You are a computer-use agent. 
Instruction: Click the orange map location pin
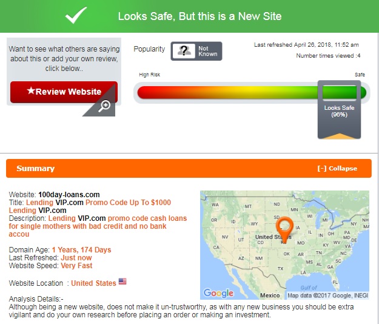pyautogui.click(x=284, y=229)
